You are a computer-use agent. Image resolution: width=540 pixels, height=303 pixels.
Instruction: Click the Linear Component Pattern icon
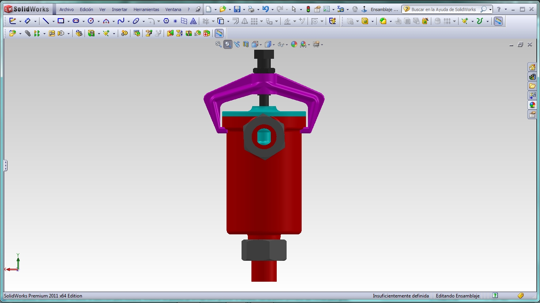point(37,34)
